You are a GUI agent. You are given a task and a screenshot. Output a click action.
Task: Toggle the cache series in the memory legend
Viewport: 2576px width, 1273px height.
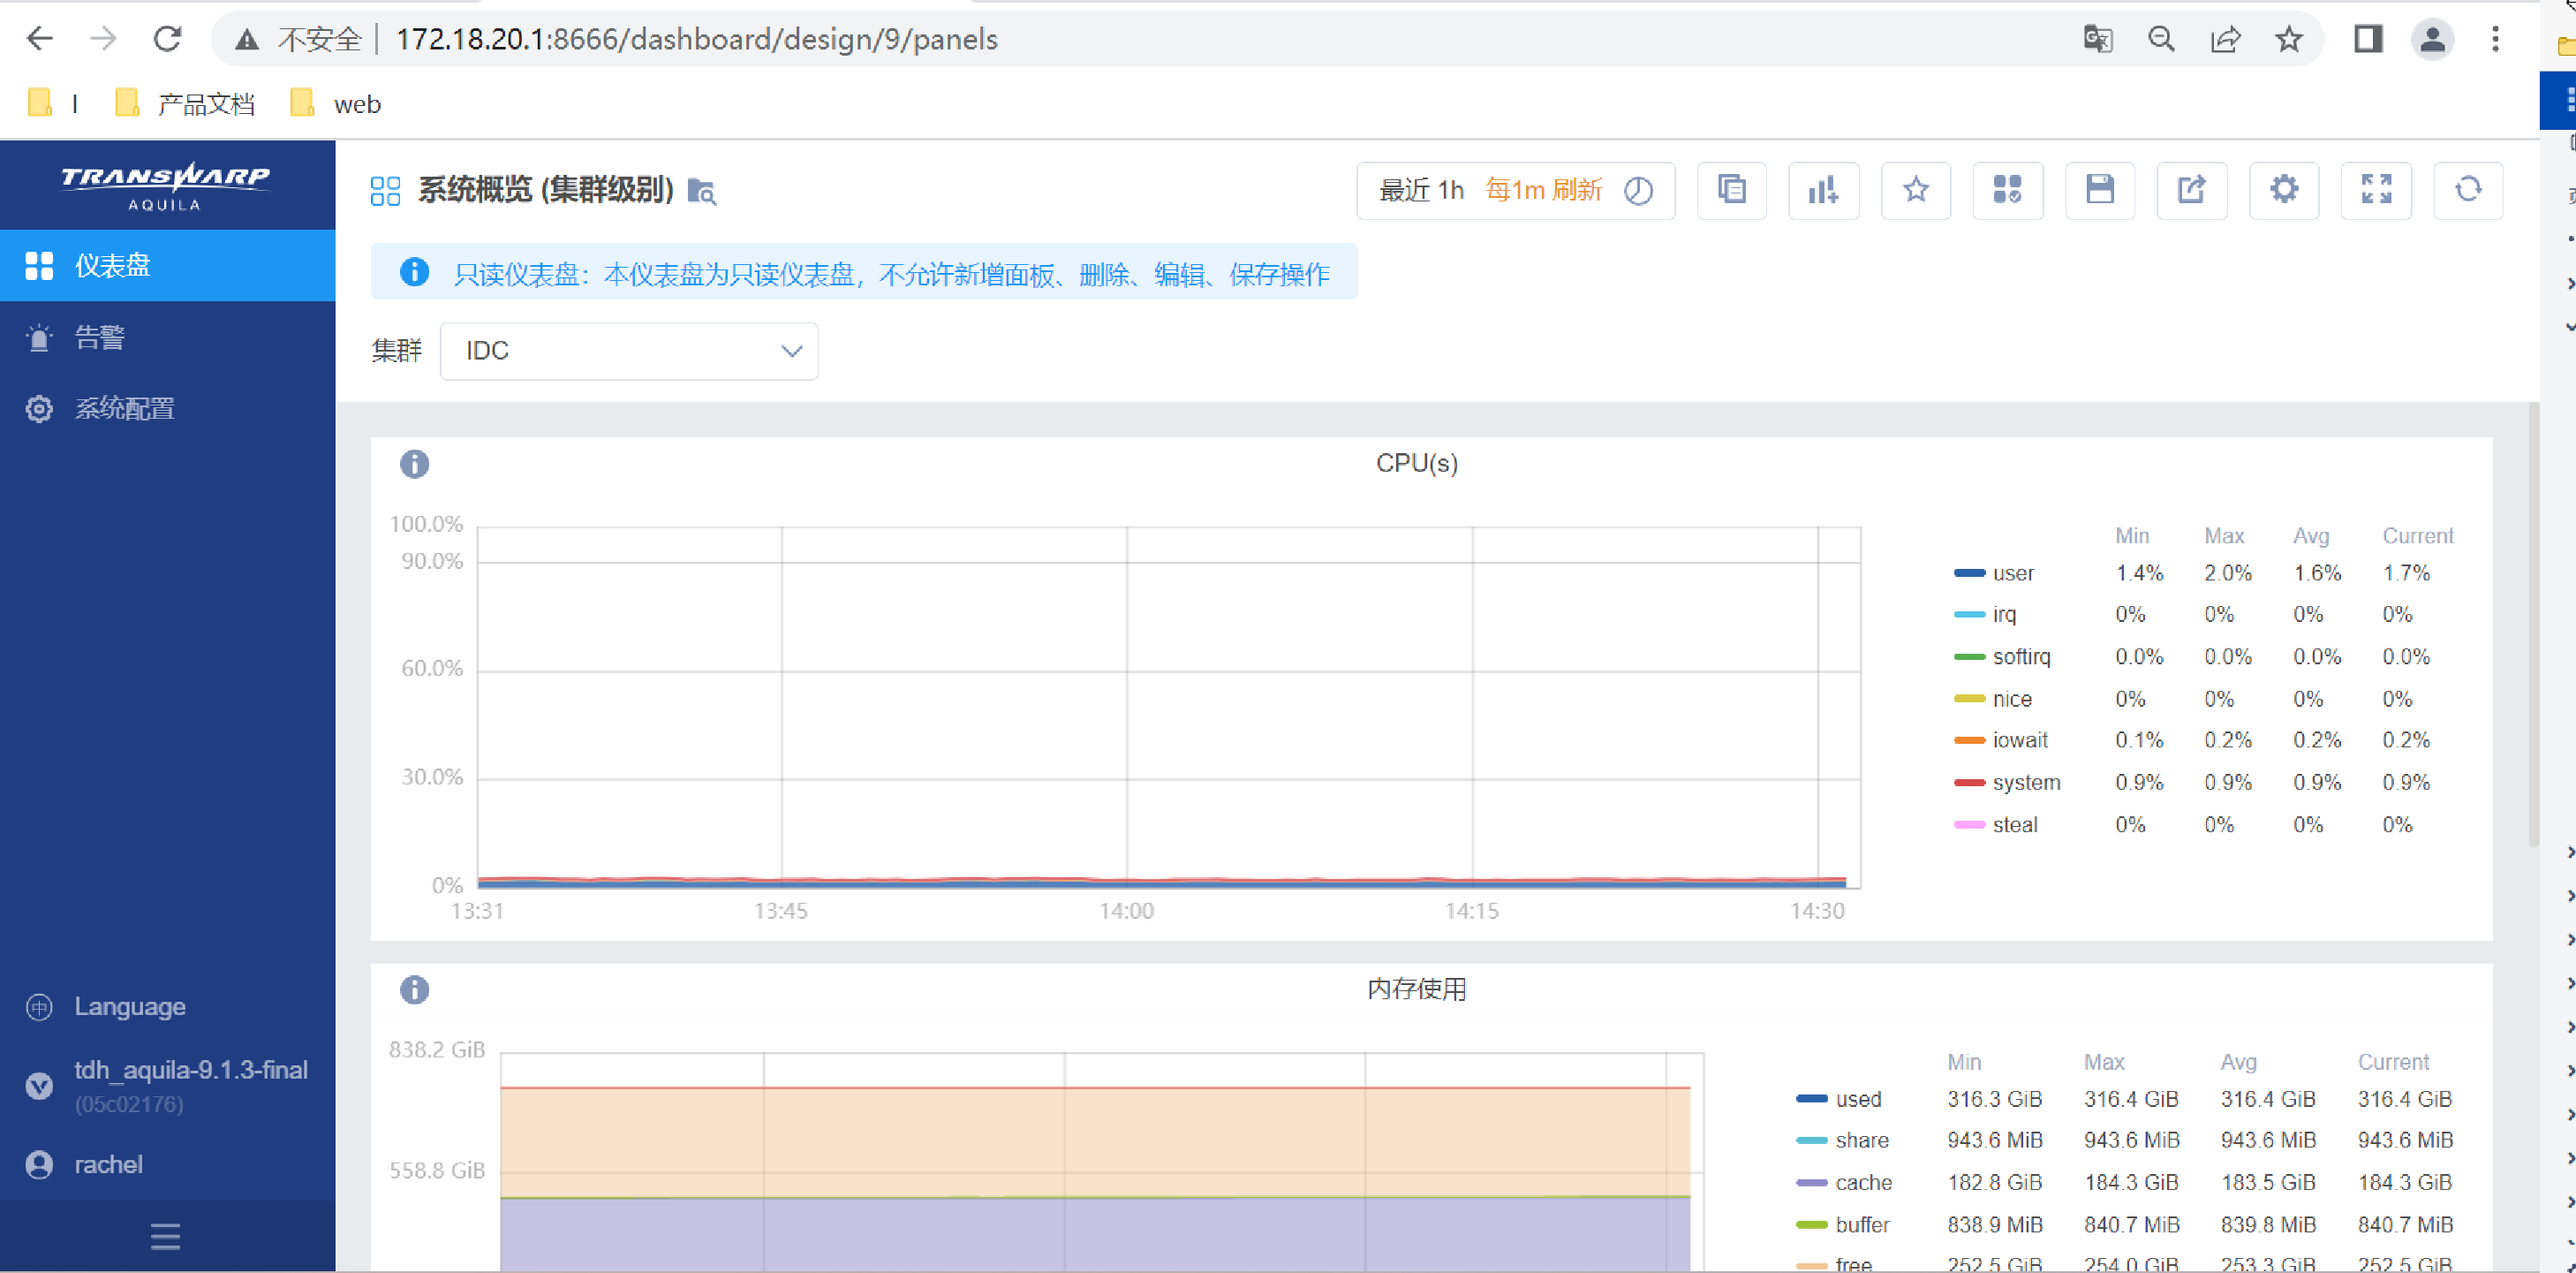pyautogui.click(x=1844, y=1182)
